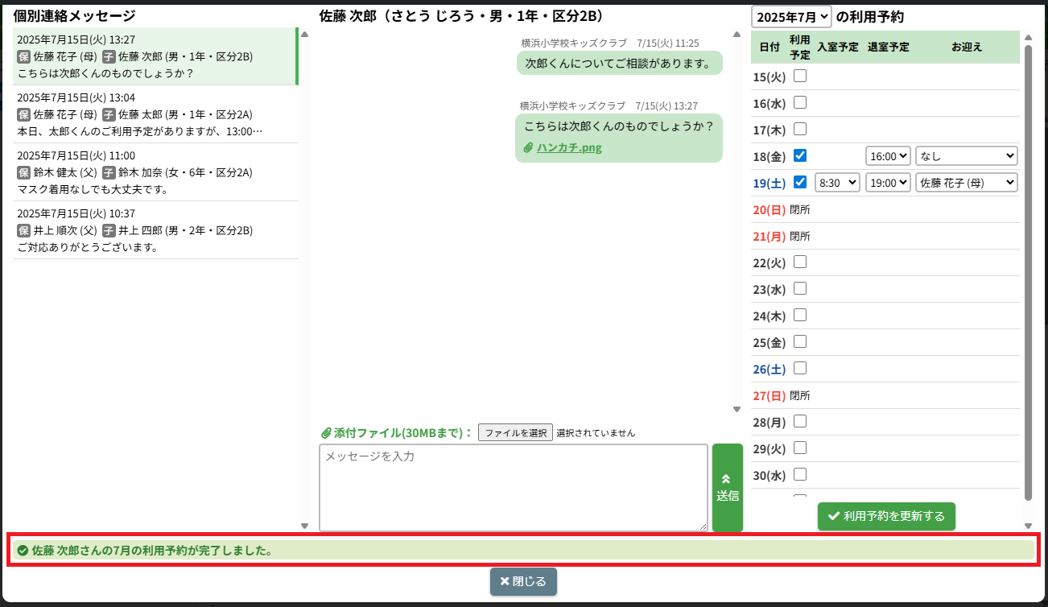Click the green 送信 send button
Image resolution: width=1048 pixels, height=607 pixels.
728,488
